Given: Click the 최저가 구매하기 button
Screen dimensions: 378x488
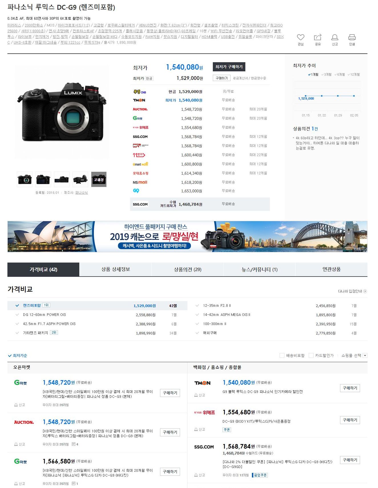Looking at the screenshot, I should (x=229, y=67).
